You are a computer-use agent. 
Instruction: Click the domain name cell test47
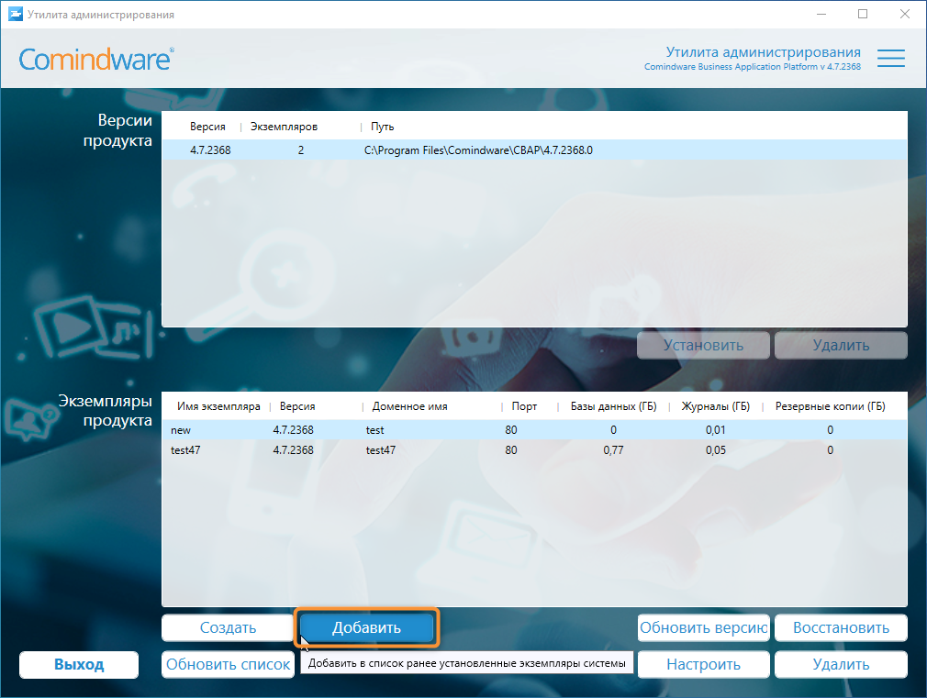tap(381, 449)
